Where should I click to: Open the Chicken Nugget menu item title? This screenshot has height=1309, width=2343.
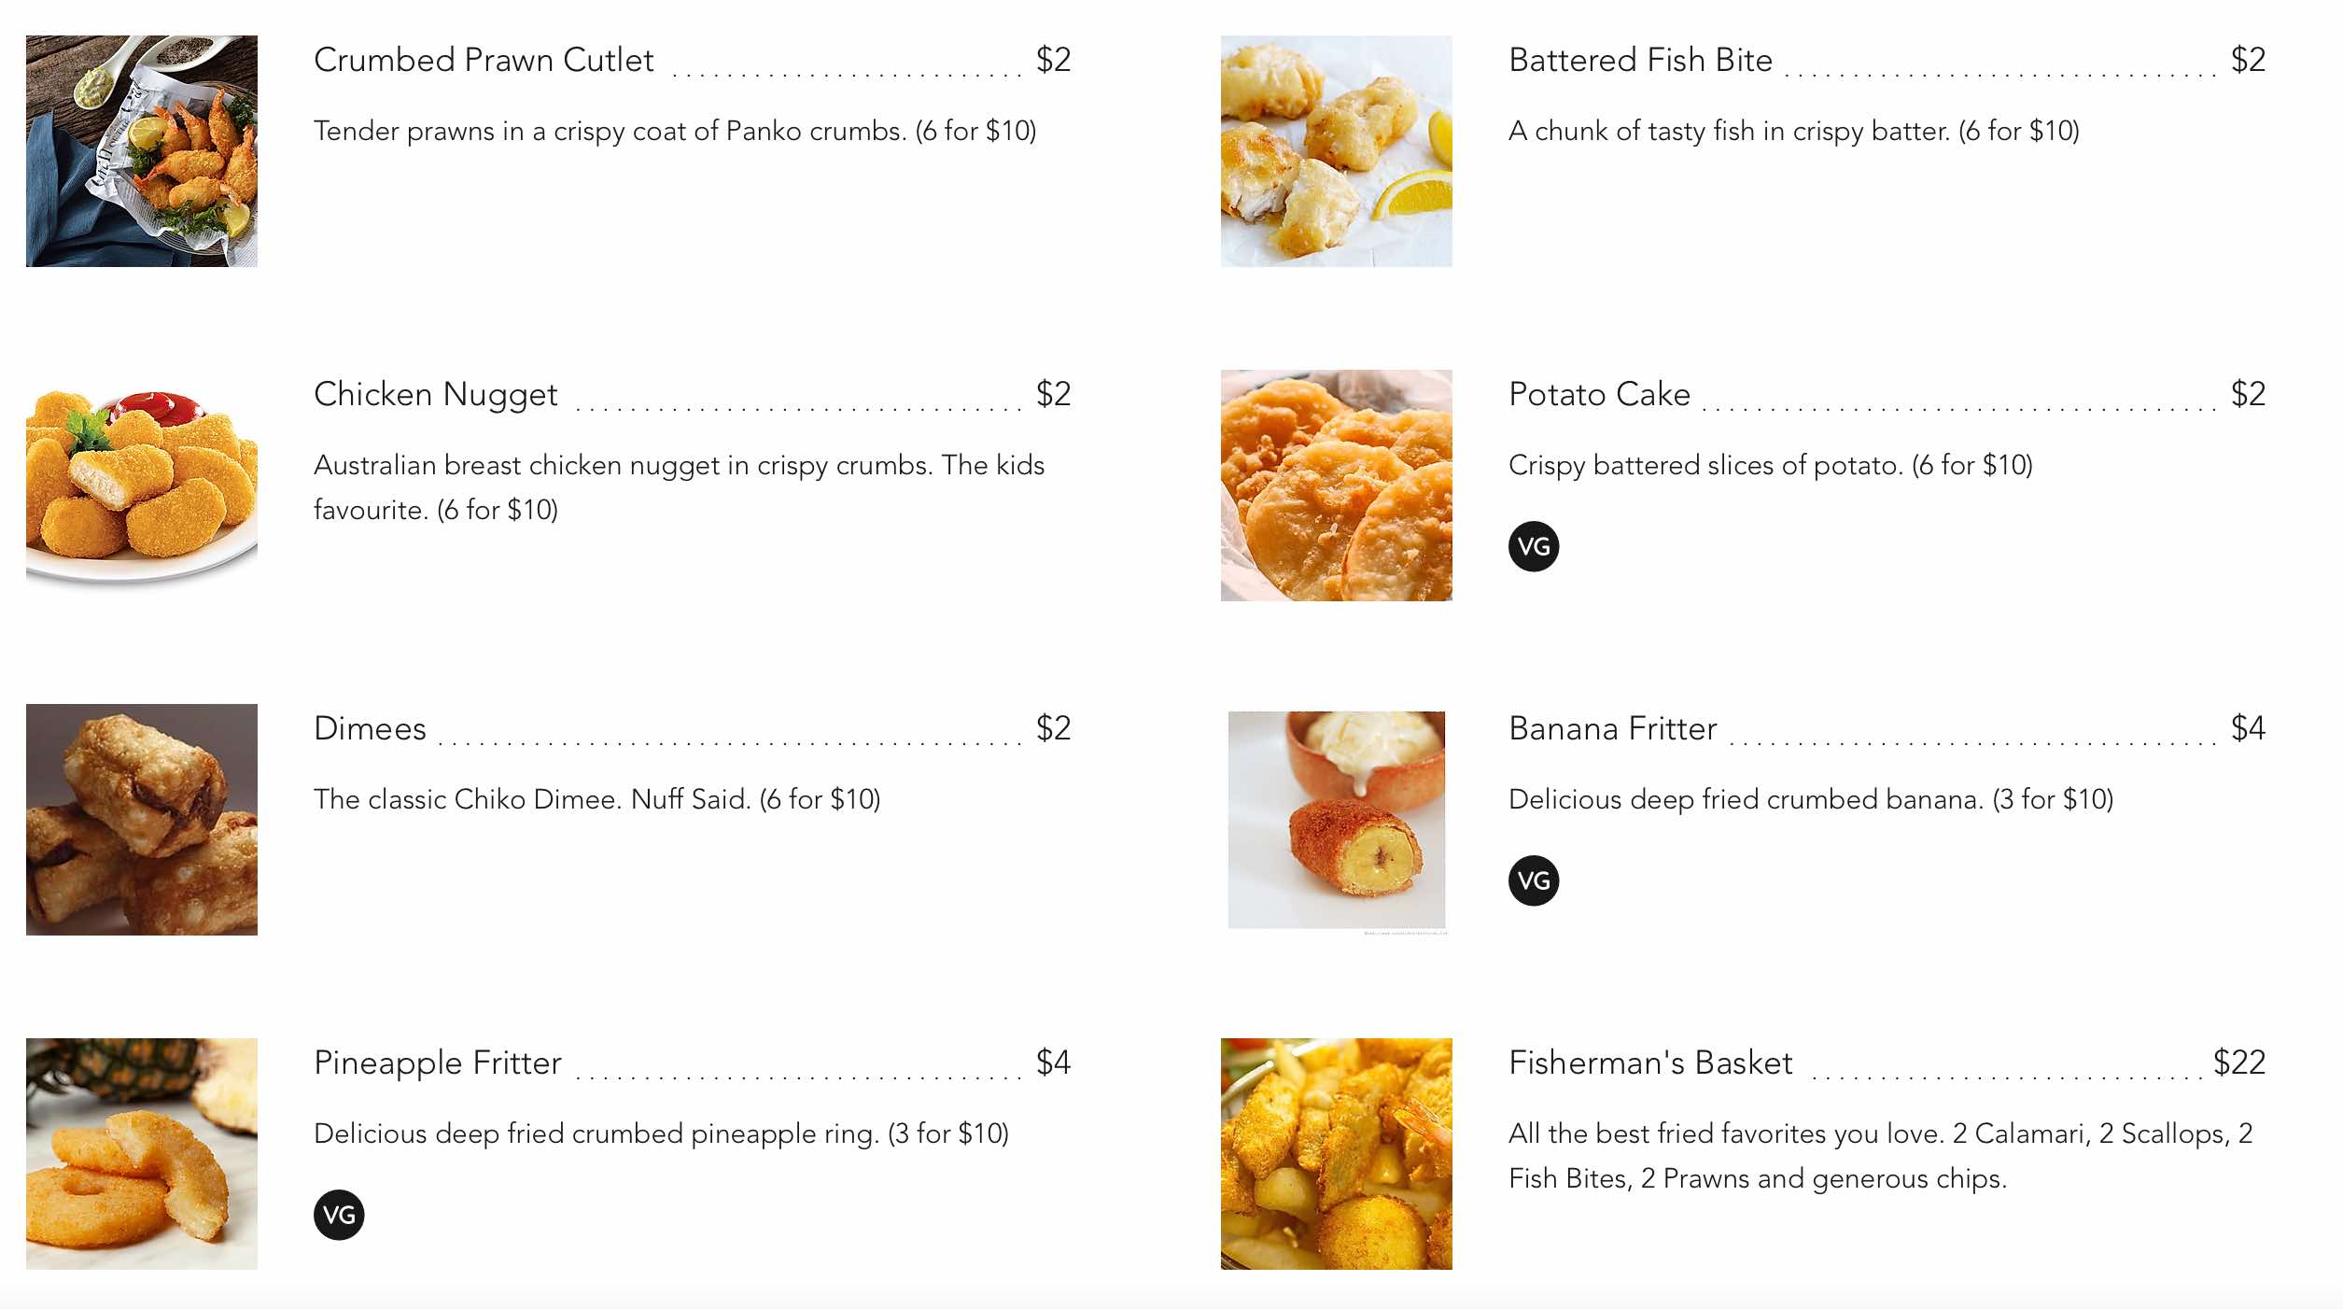[x=436, y=394]
